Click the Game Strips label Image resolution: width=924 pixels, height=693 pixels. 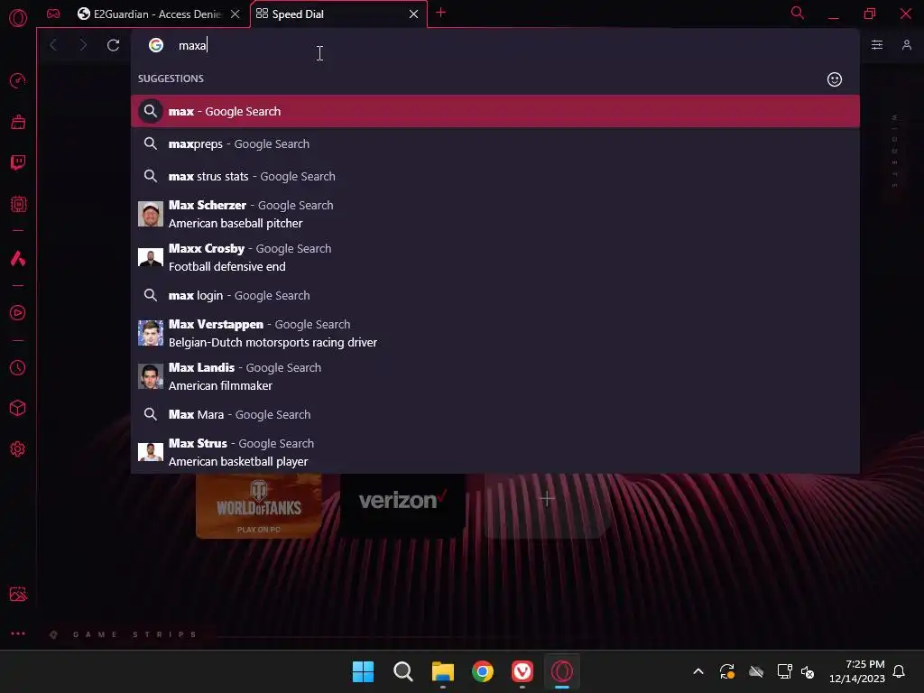click(134, 634)
